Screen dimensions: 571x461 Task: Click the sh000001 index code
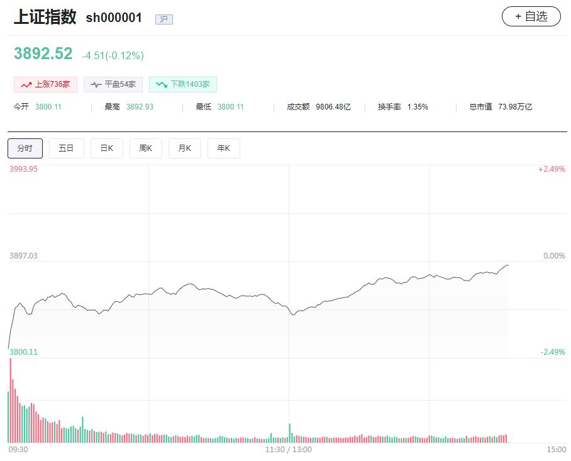114,18
